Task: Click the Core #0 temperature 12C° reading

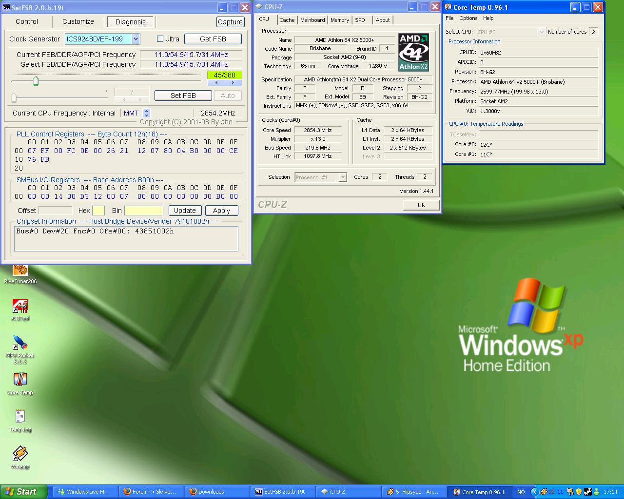Action: click(x=538, y=144)
